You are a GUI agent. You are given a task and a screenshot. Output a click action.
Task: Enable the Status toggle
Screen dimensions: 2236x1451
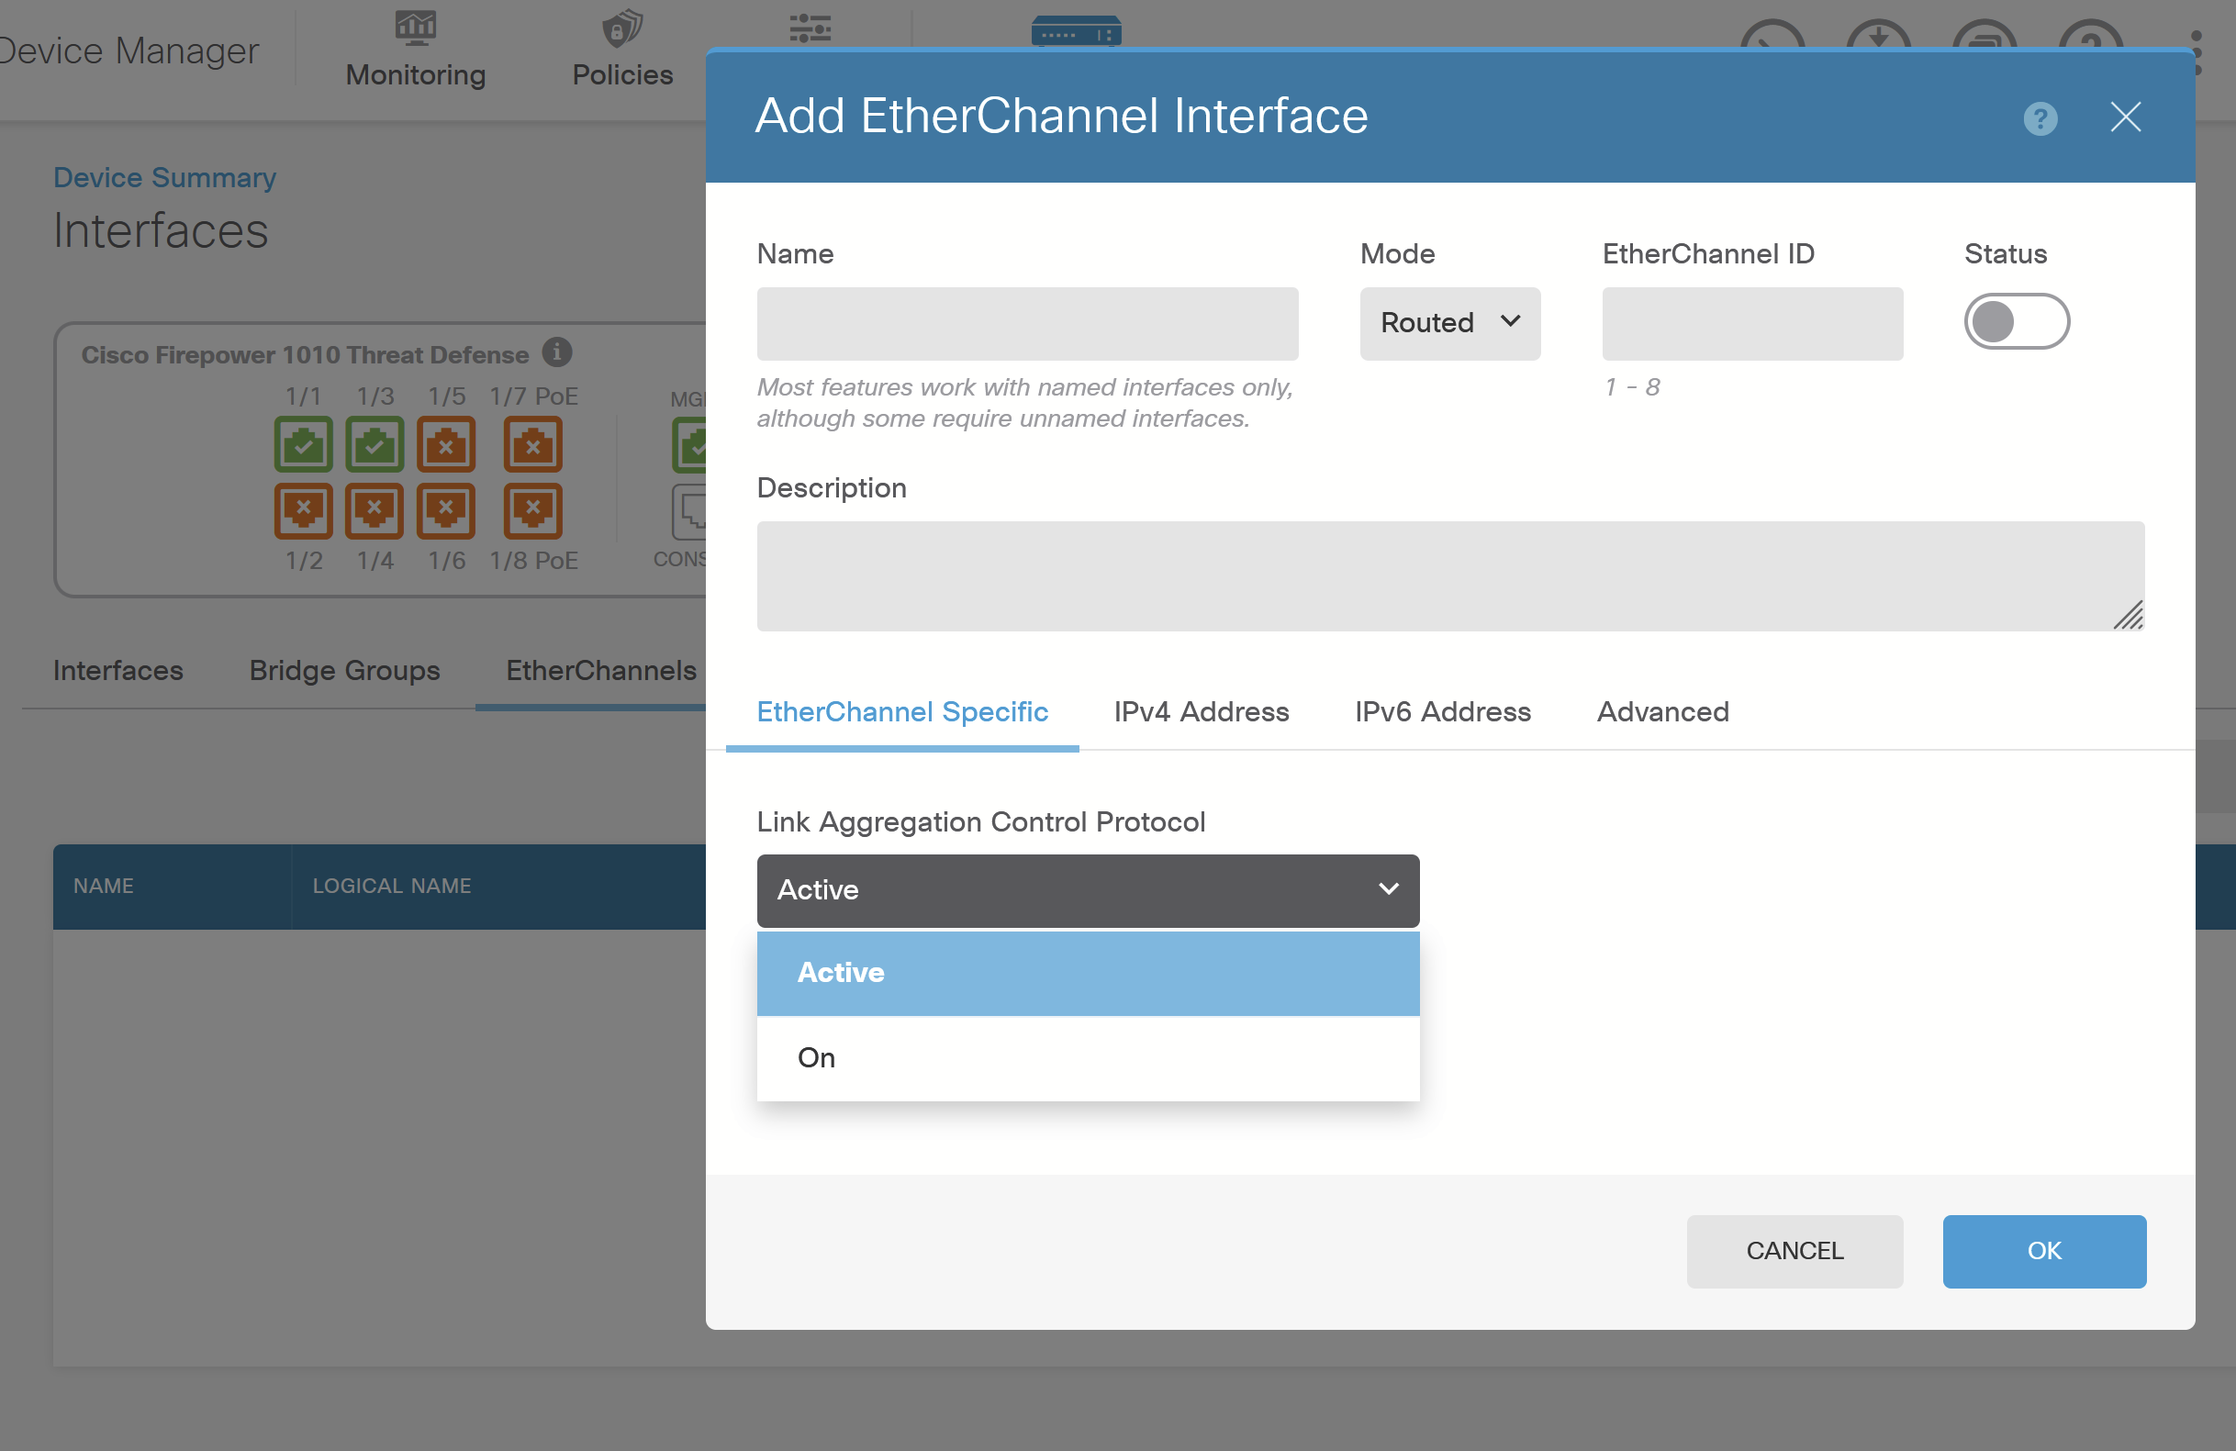(2016, 321)
